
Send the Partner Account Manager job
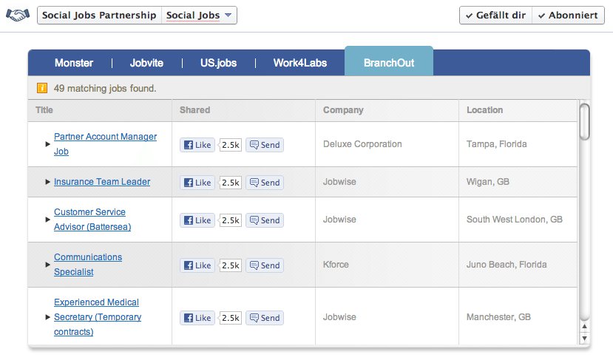coord(265,145)
